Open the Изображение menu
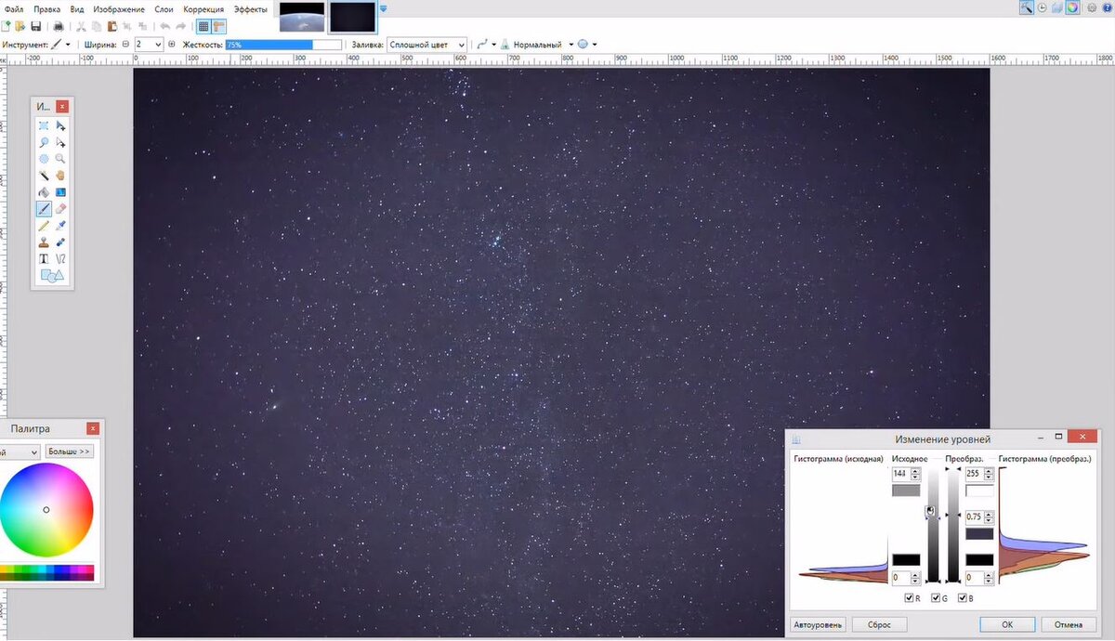Image resolution: width=1115 pixels, height=641 pixels. coord(119,8)
